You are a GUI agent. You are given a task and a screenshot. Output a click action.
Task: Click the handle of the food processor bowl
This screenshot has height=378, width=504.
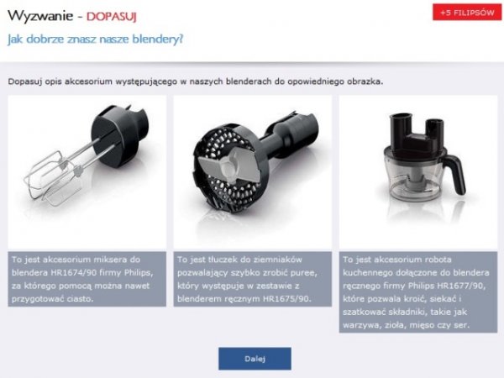point(454,172)
